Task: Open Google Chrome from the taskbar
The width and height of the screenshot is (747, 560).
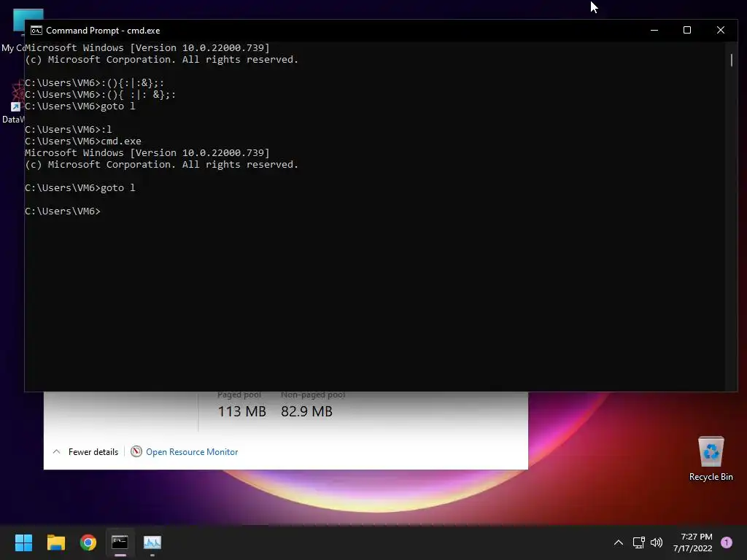Action: pos(88,542)
